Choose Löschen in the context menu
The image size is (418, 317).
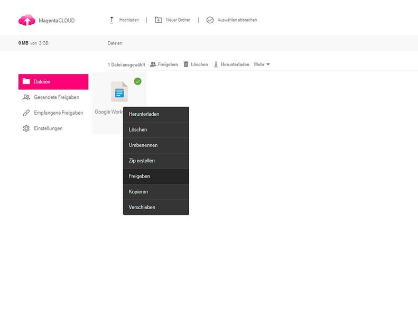point(156,130)
